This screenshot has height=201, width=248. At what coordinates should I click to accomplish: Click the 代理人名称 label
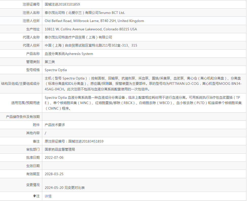(31, 37)
